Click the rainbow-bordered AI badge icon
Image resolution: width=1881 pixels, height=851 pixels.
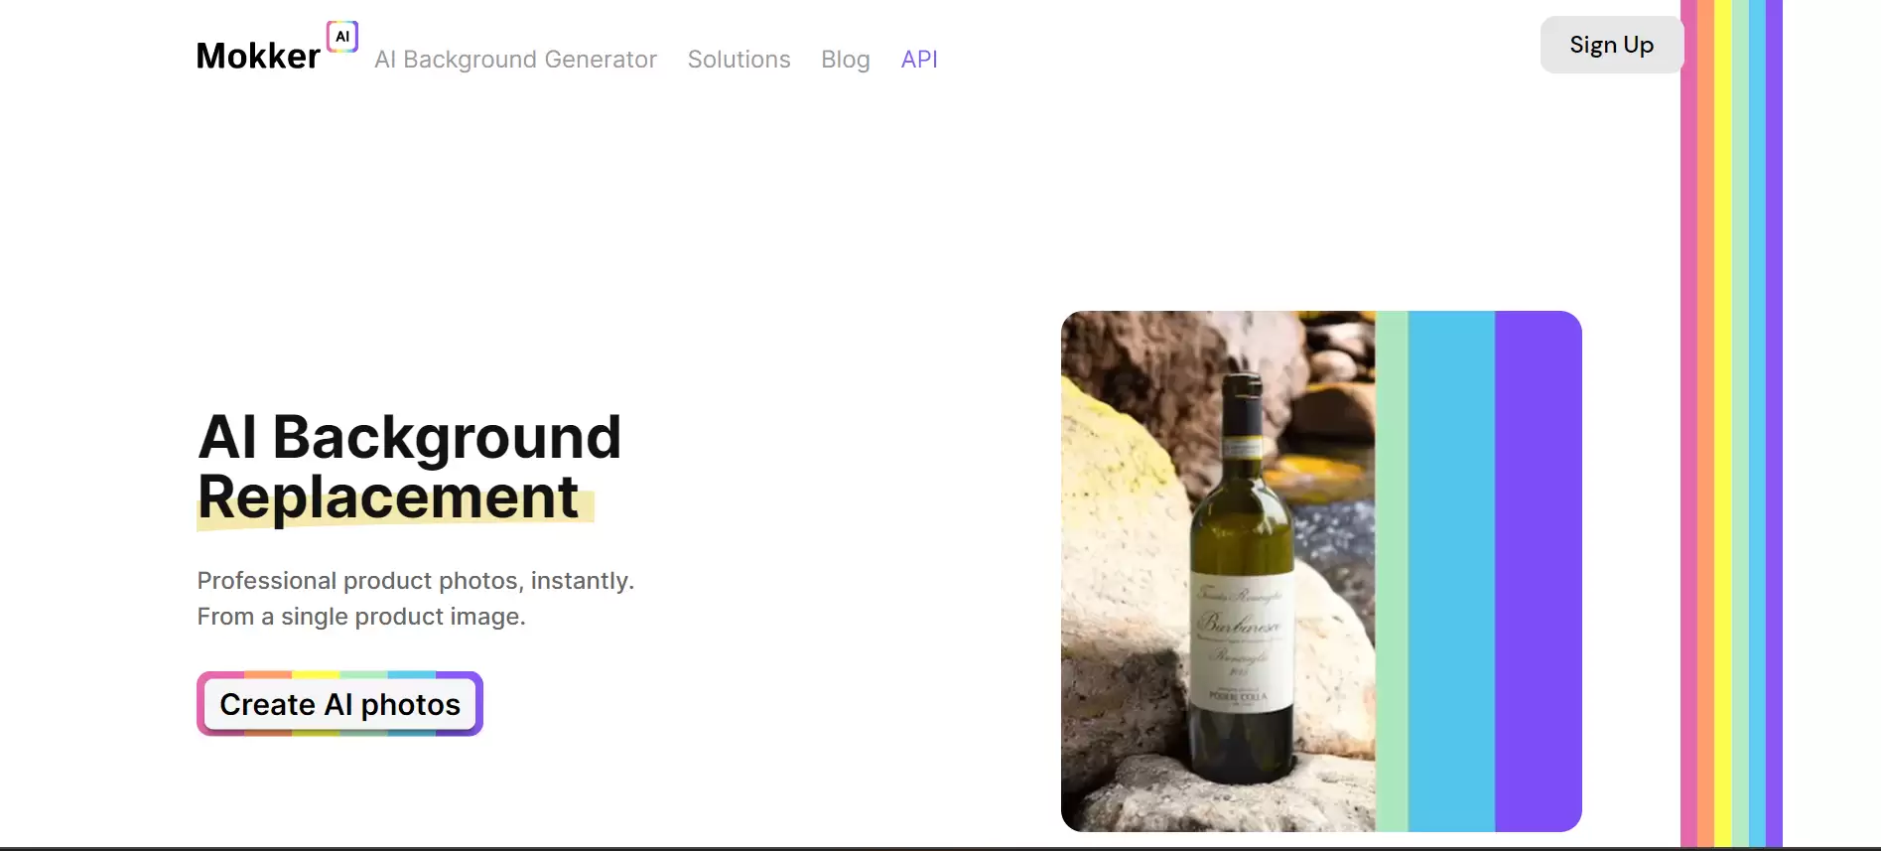click(x=342, y=37)
